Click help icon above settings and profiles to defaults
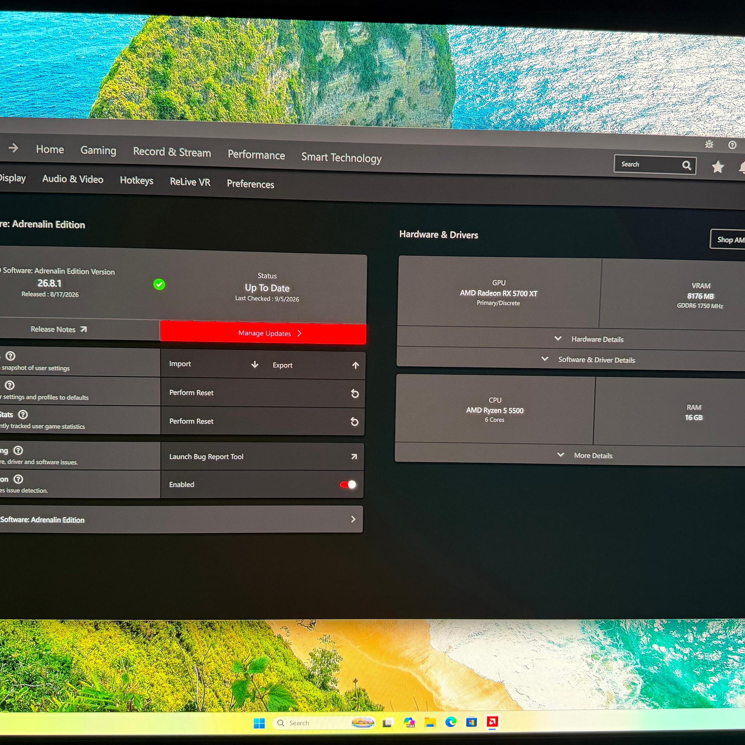 10,385
